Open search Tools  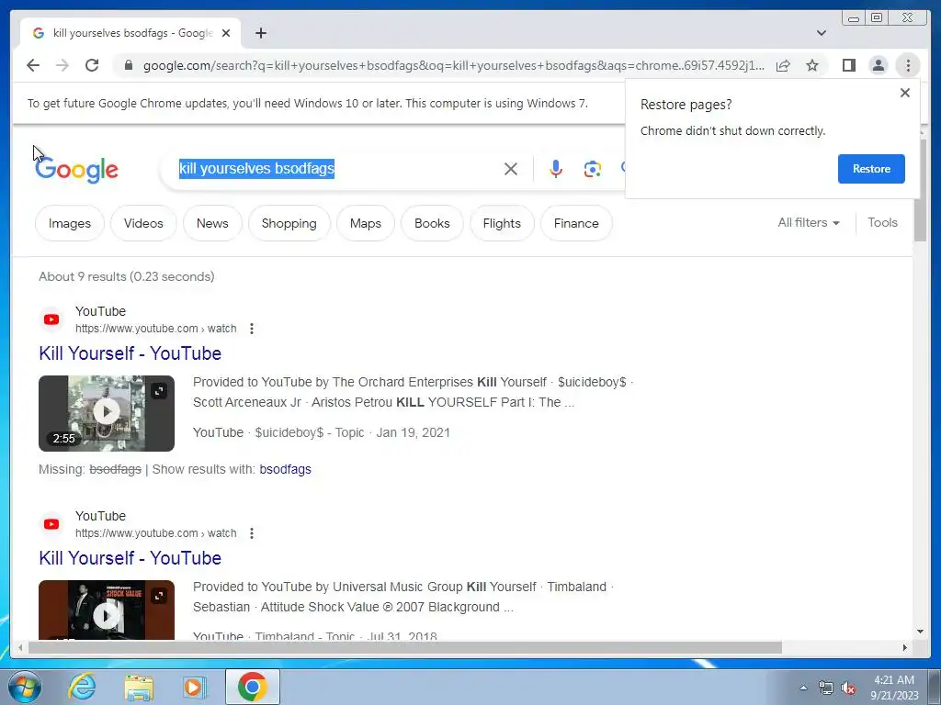[x=882, y=222]
